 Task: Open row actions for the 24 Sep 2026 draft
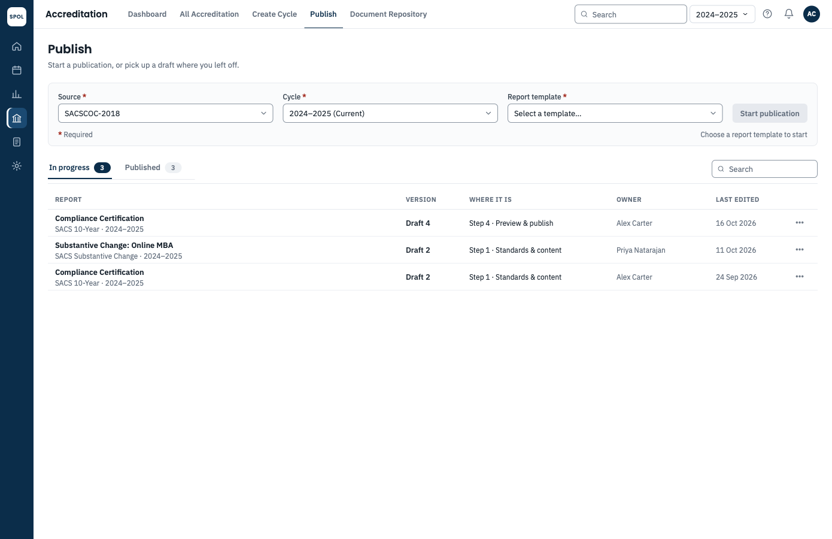[x=800, y=277]
